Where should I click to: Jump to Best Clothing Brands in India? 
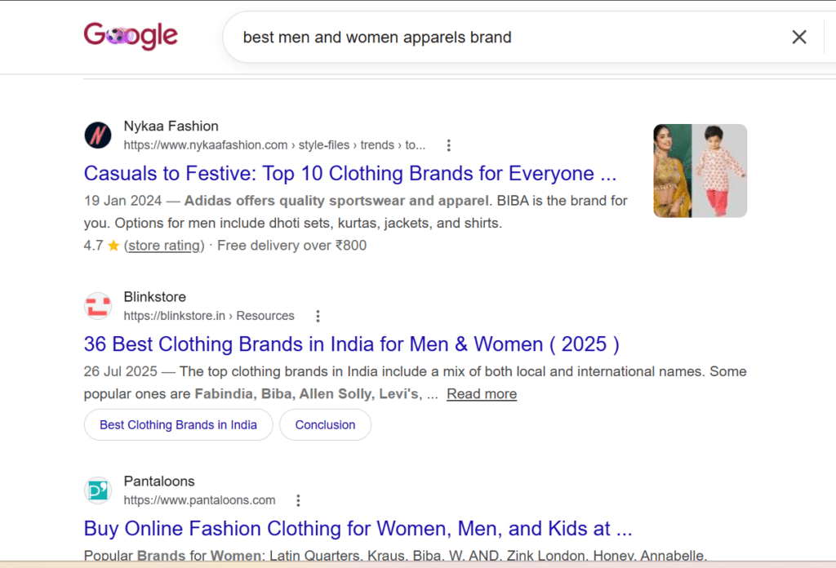(x=178, y=424)
